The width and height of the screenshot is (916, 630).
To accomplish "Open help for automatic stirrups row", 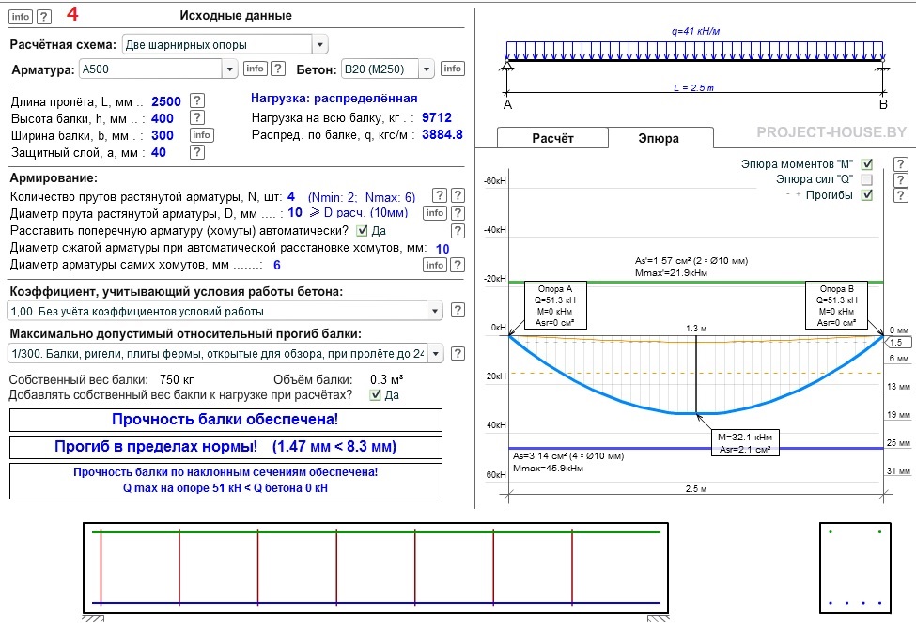I will (458, 231).
